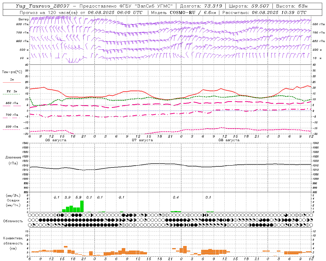The image size is (326, 261).
Task: Click the 07 августа date label
Action: click(142, 140)
